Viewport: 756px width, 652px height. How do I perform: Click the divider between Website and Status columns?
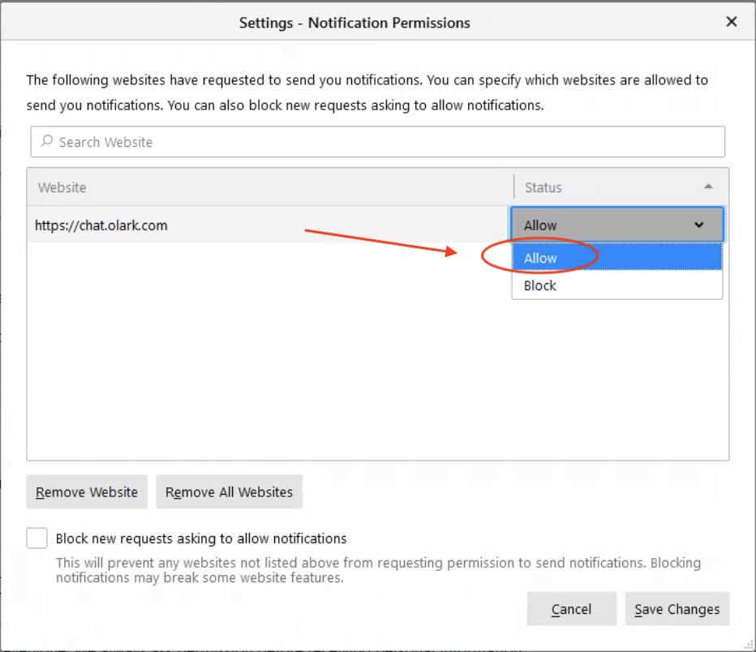[x=513, y=187]
